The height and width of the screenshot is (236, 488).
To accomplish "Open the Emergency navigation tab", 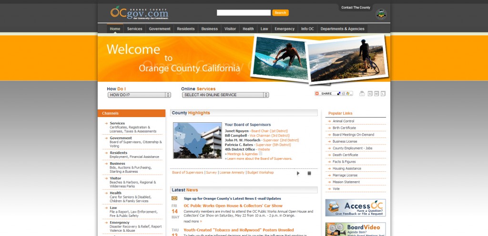I will tap(285, 29).
